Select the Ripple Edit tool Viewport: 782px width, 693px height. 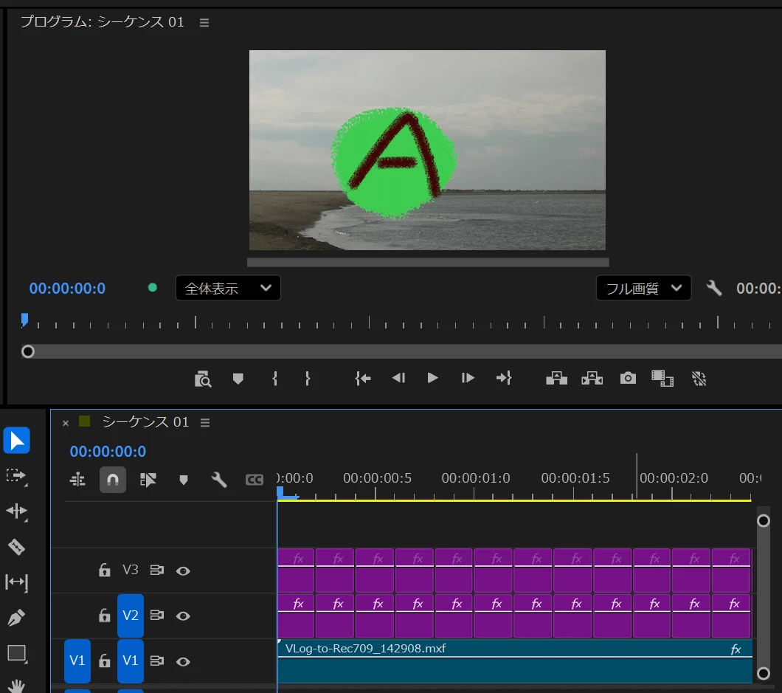click(16, 511)
